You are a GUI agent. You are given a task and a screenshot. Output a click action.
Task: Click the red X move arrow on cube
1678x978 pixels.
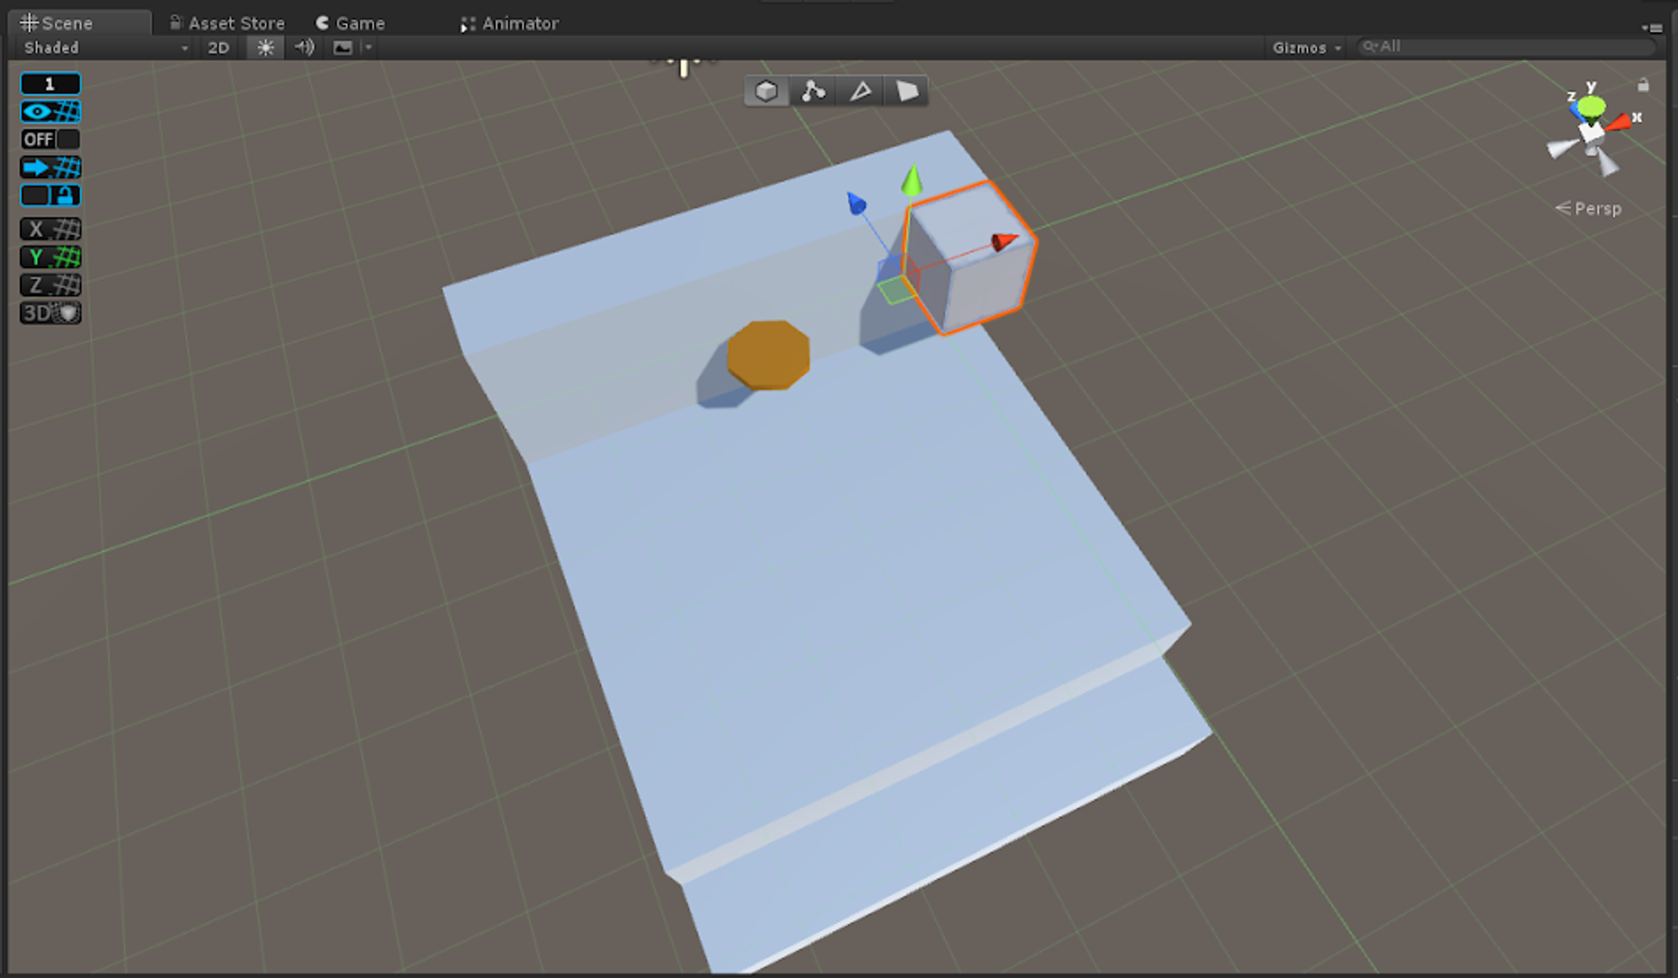pos(1004,240)
